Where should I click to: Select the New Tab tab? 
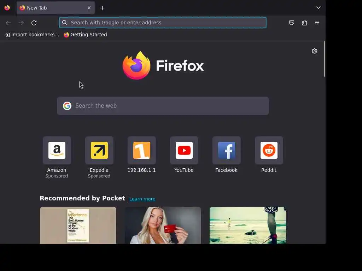(x=56, y=8)
